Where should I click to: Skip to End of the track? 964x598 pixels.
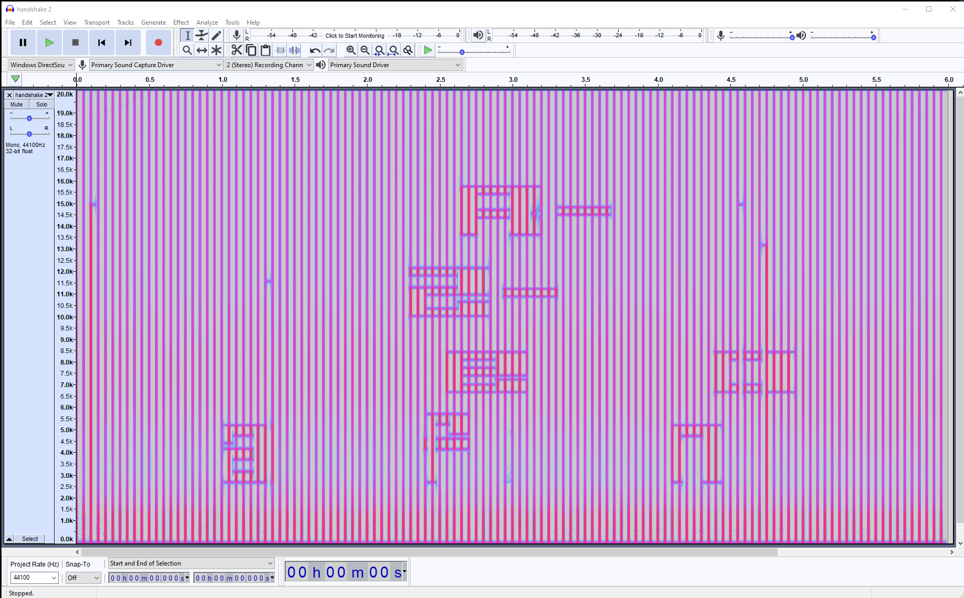click(128, 42)
